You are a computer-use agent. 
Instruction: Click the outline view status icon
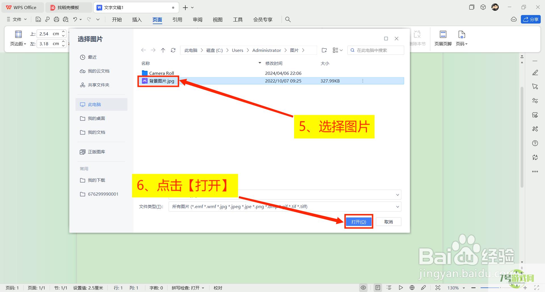tap(389, 288)
